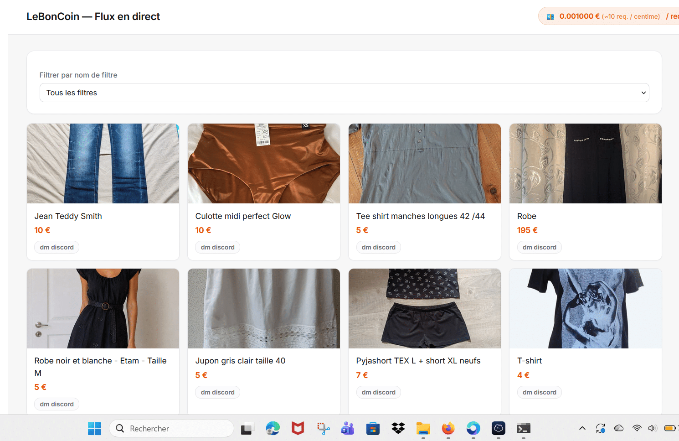Open the Culotte midi perfect Glow photo

264,163
